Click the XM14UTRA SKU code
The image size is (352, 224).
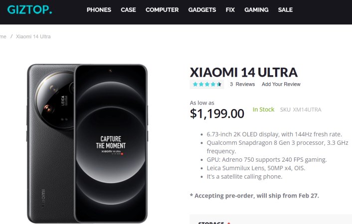(x=307, y=110)
